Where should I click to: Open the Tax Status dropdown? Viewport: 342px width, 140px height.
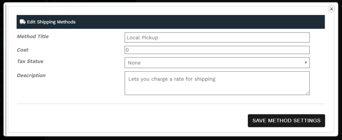(x=217, y=63)
